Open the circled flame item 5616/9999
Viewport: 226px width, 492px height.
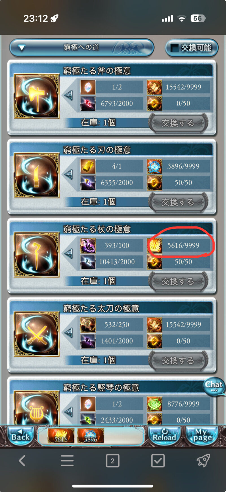179,245
